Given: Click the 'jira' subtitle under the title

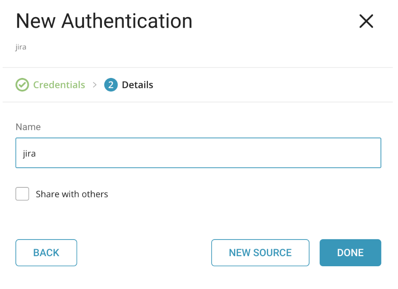Looking at the screenshot, I should (x=21, y=47).
